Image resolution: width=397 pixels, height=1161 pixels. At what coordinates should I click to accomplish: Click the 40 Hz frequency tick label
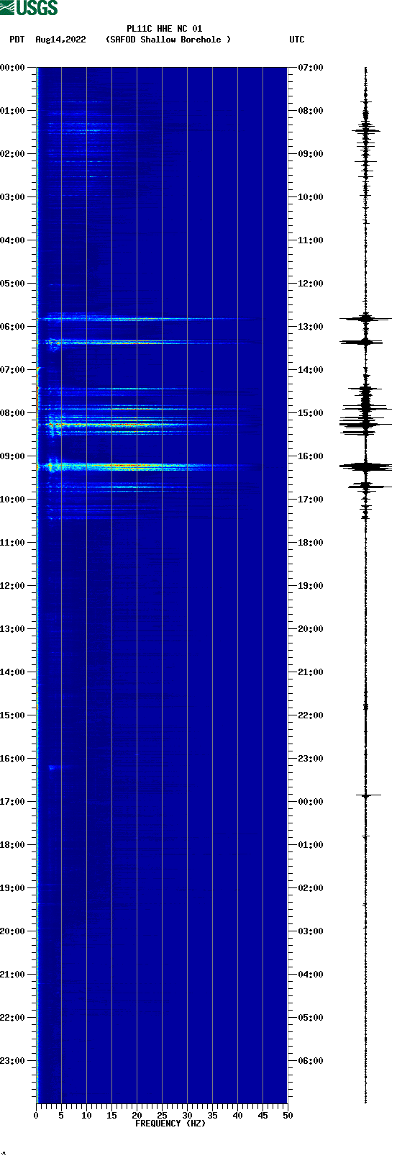[x=237, y=1116]
